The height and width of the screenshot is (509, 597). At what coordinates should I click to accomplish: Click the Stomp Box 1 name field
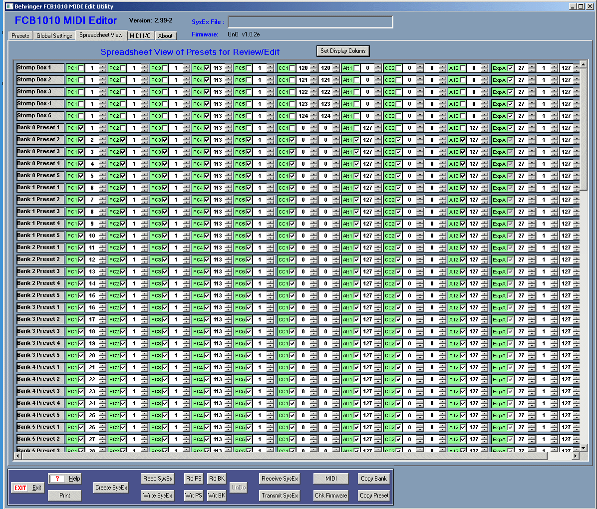pyautogui.click(x=40, y=68)
